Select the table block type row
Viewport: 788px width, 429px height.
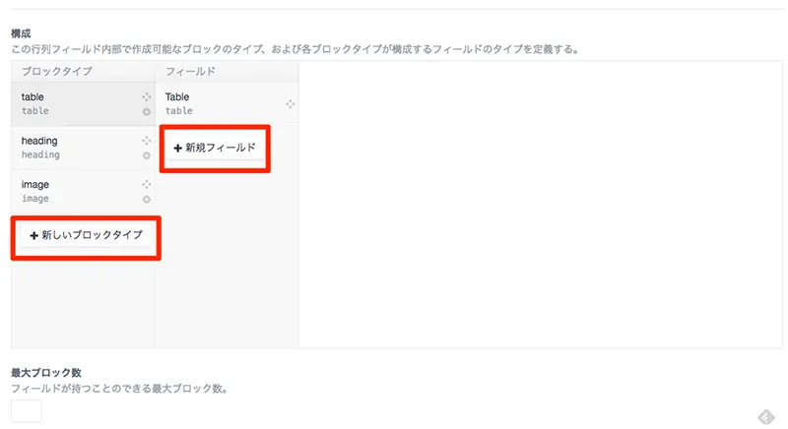coord(83,104)
